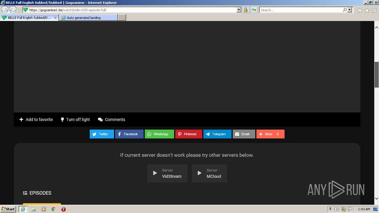Launch the media player taskbar icon
Screen dimensions: 379x213
click(44, 209)
